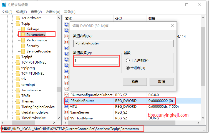Screen dimensions: 209x133
Task: Collapse the Tcpip tree node
Action: (12, 24)
